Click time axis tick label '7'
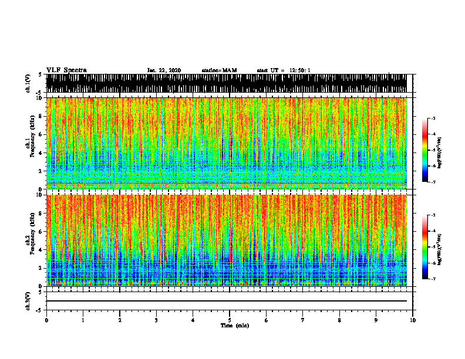The width and height of the screenshot is (465, 359). click(x=303, y=320)
